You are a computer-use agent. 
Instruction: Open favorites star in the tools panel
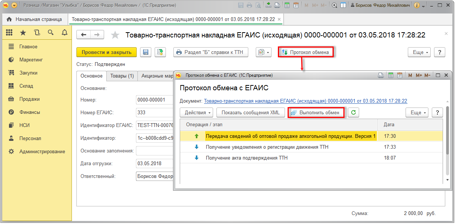(x=23, y=33)
